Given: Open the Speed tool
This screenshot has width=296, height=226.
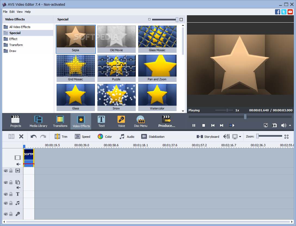Looking at the screenshot, I should (x=82, y=136).
